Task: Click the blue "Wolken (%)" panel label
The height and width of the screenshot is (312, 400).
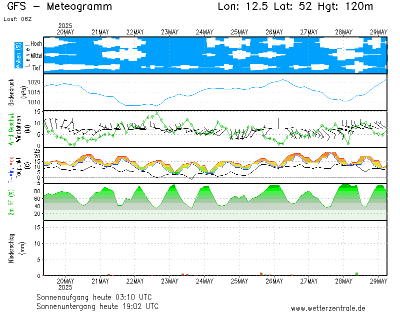Action: click(18, 55)
